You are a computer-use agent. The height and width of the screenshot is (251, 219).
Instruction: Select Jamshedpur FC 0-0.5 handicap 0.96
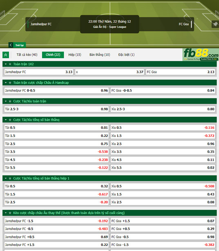click(x=56, y=91)
